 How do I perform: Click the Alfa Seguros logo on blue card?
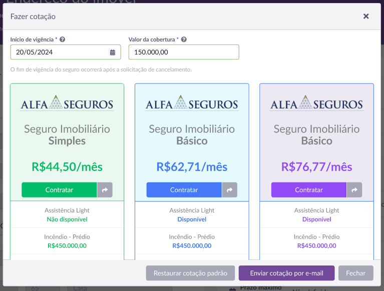point(192,103)
